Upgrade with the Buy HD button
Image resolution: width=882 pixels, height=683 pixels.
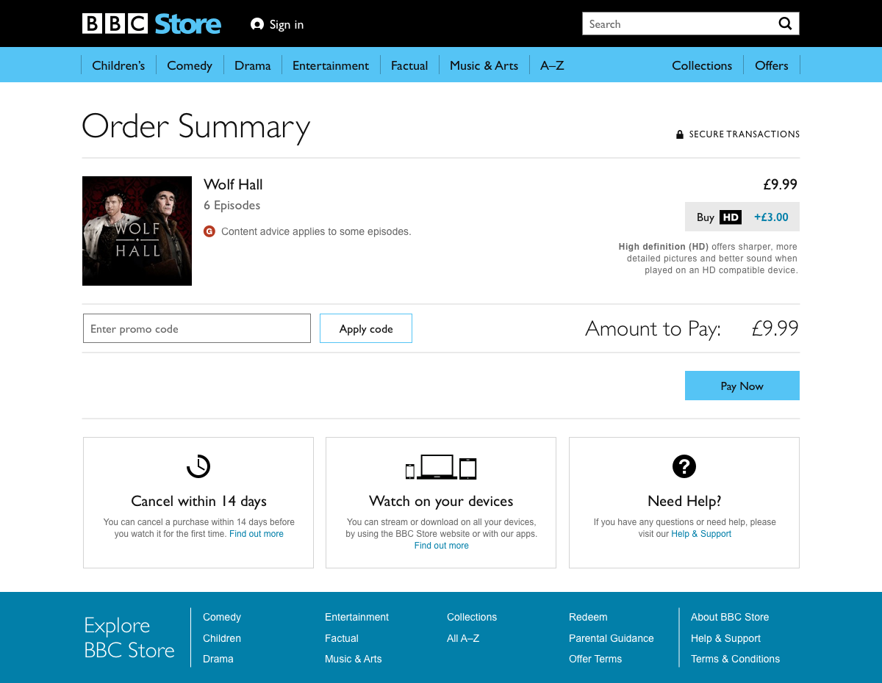click(x=742, y=217)
